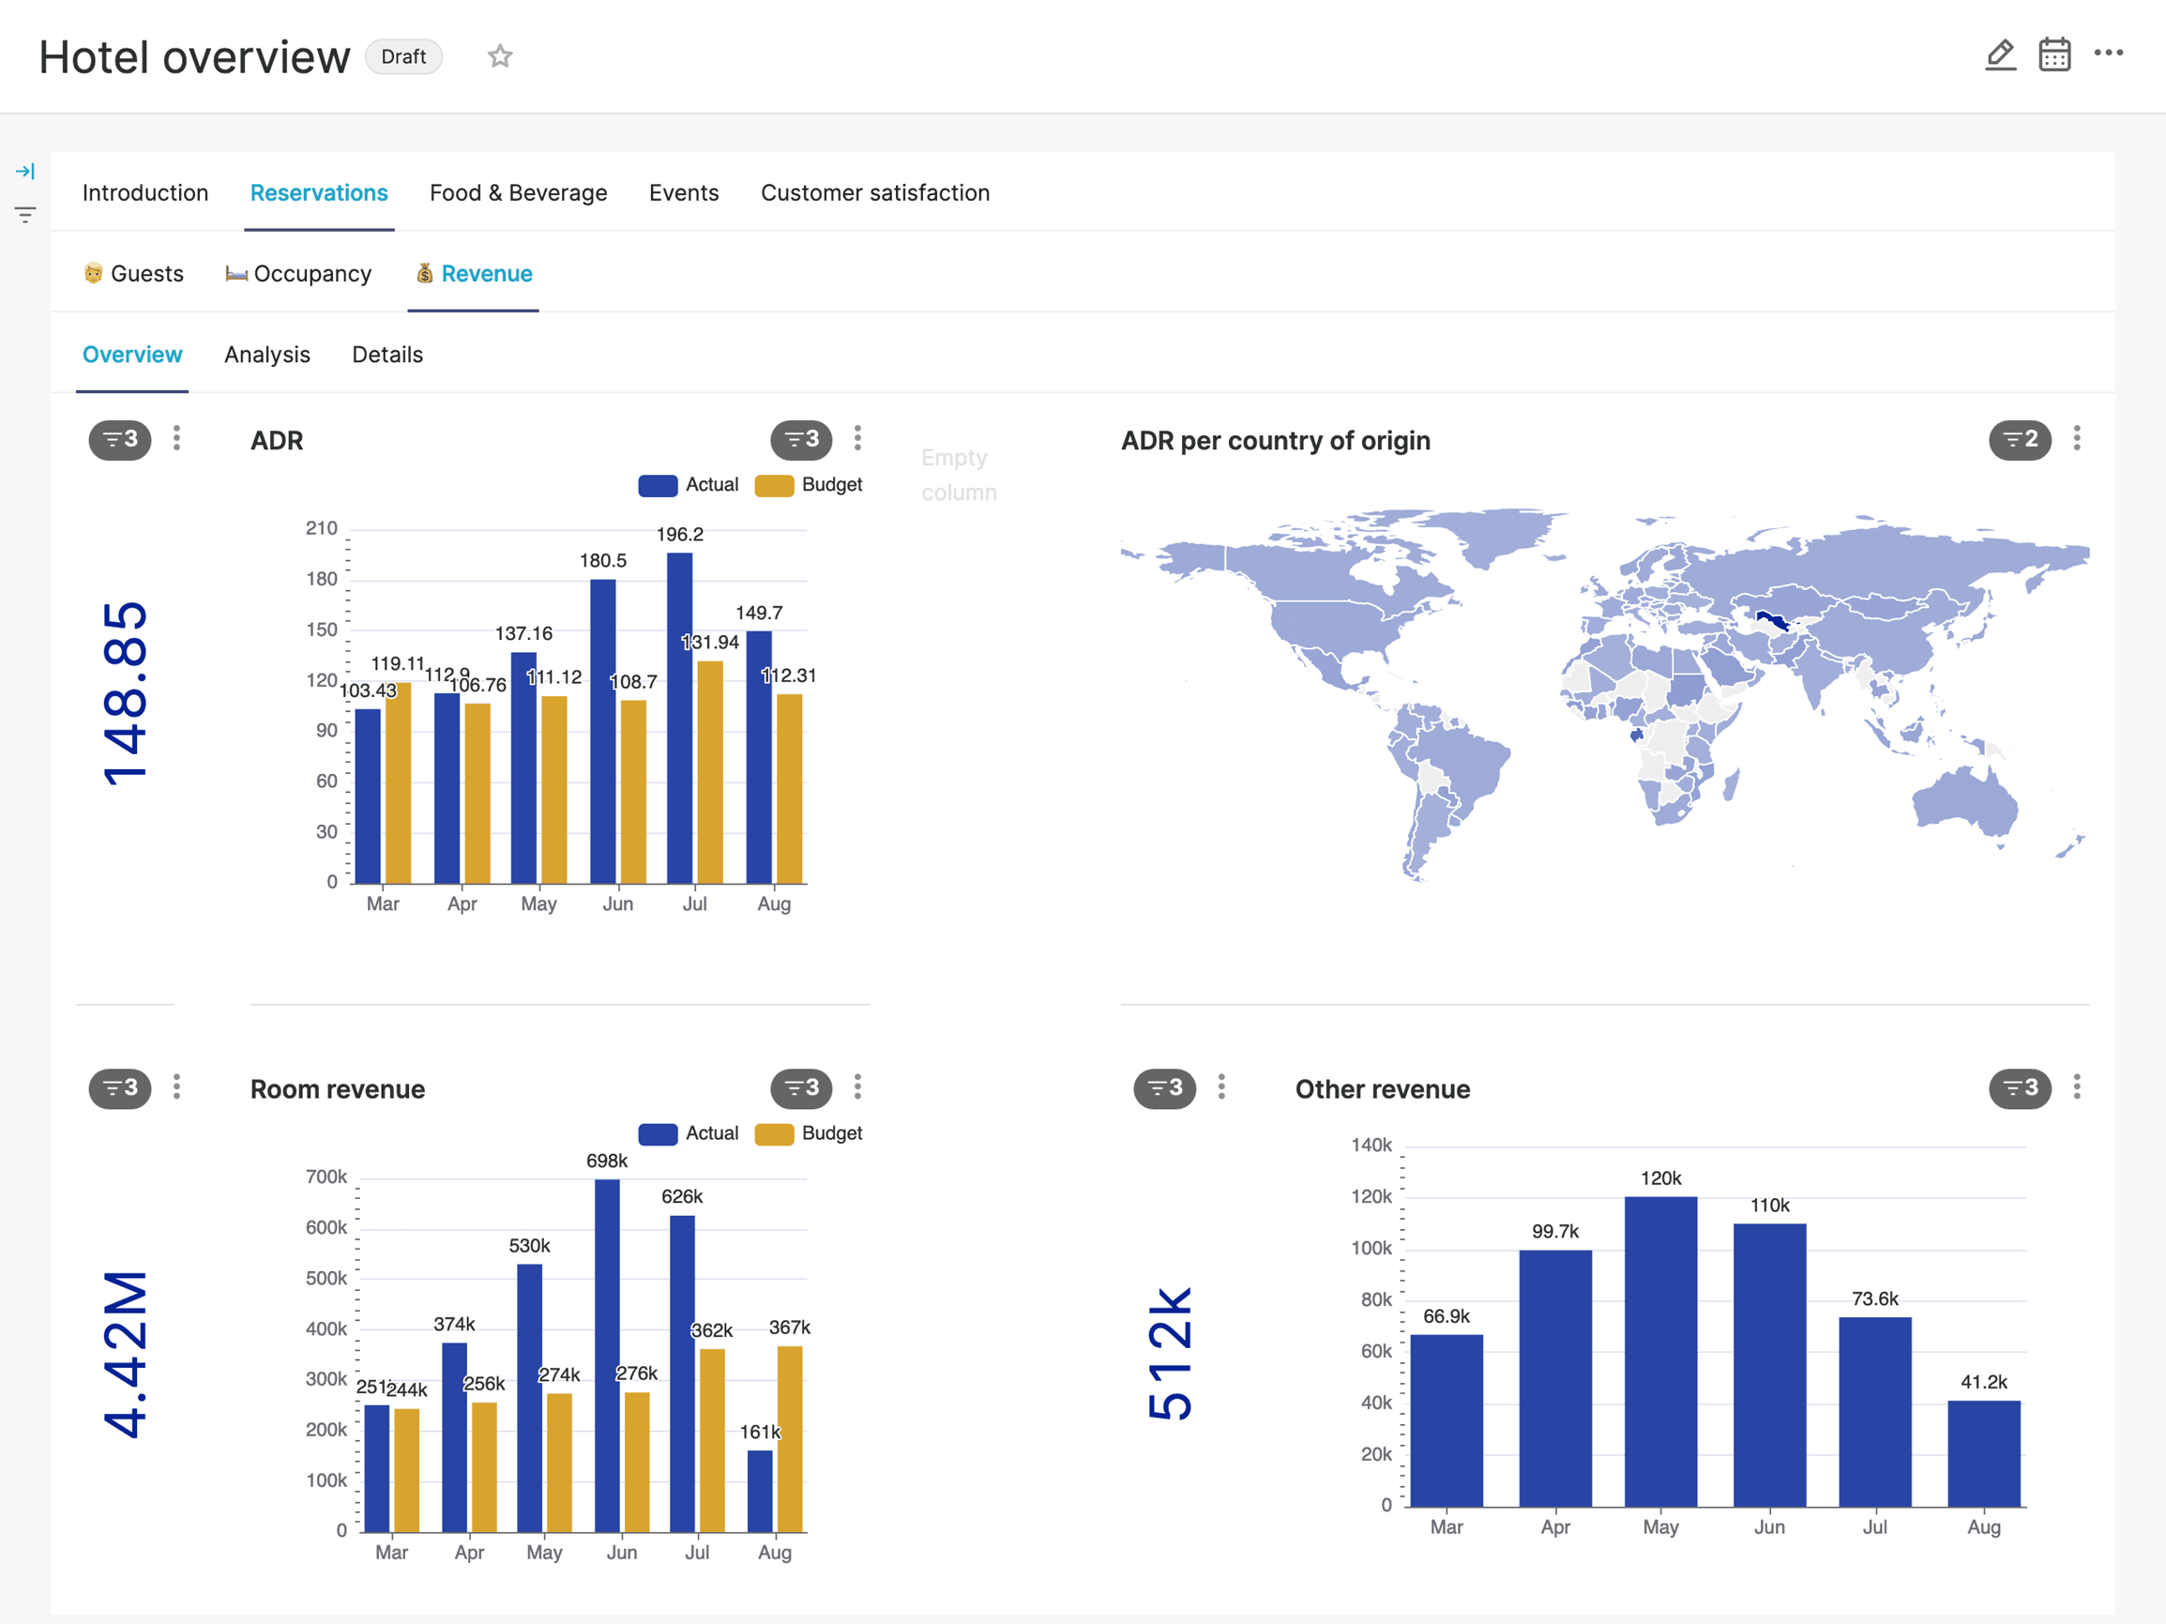
Task: Open the top-right three dots menu
Action: (2107, 53)
